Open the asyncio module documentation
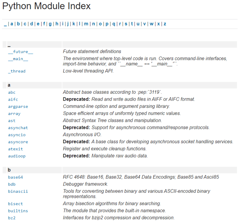252x224 pixels. [x=16, y=135]
